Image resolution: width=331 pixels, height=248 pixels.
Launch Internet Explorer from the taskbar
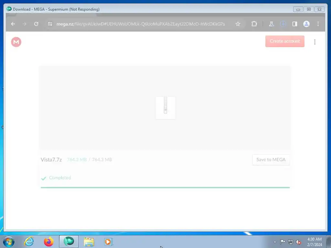(29, 242)
